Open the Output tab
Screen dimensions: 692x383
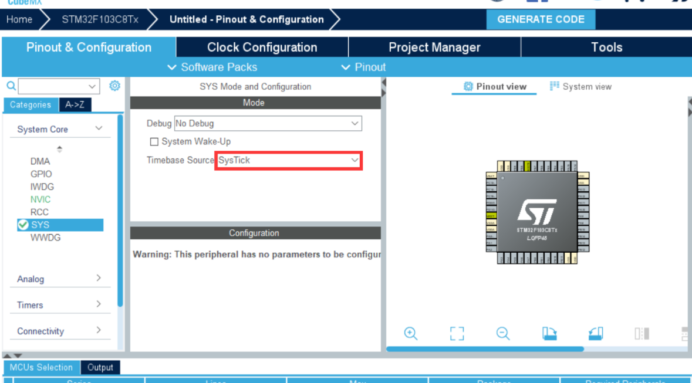click(100, 367)
